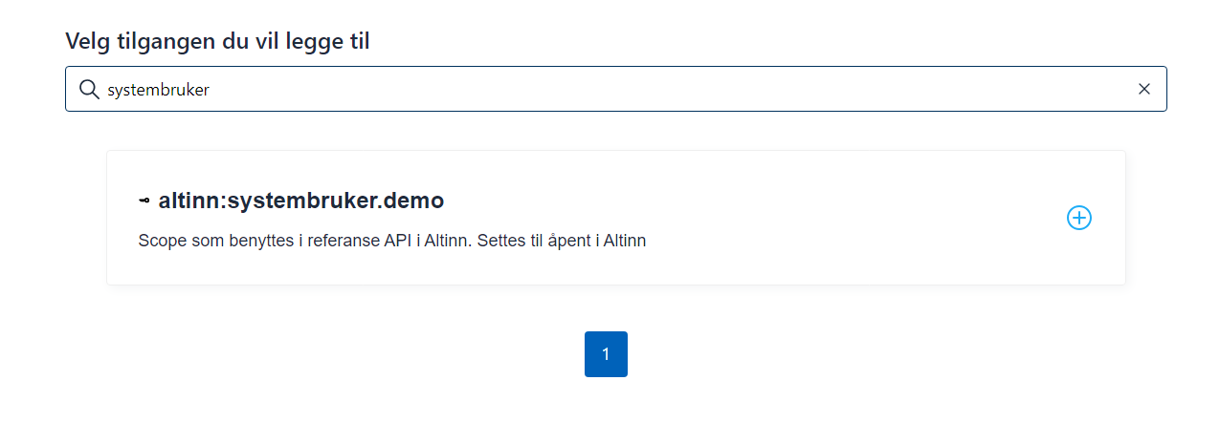Clear the search field with X
This screenshot has height=423, width=1220.
[x=1144, y=89]
